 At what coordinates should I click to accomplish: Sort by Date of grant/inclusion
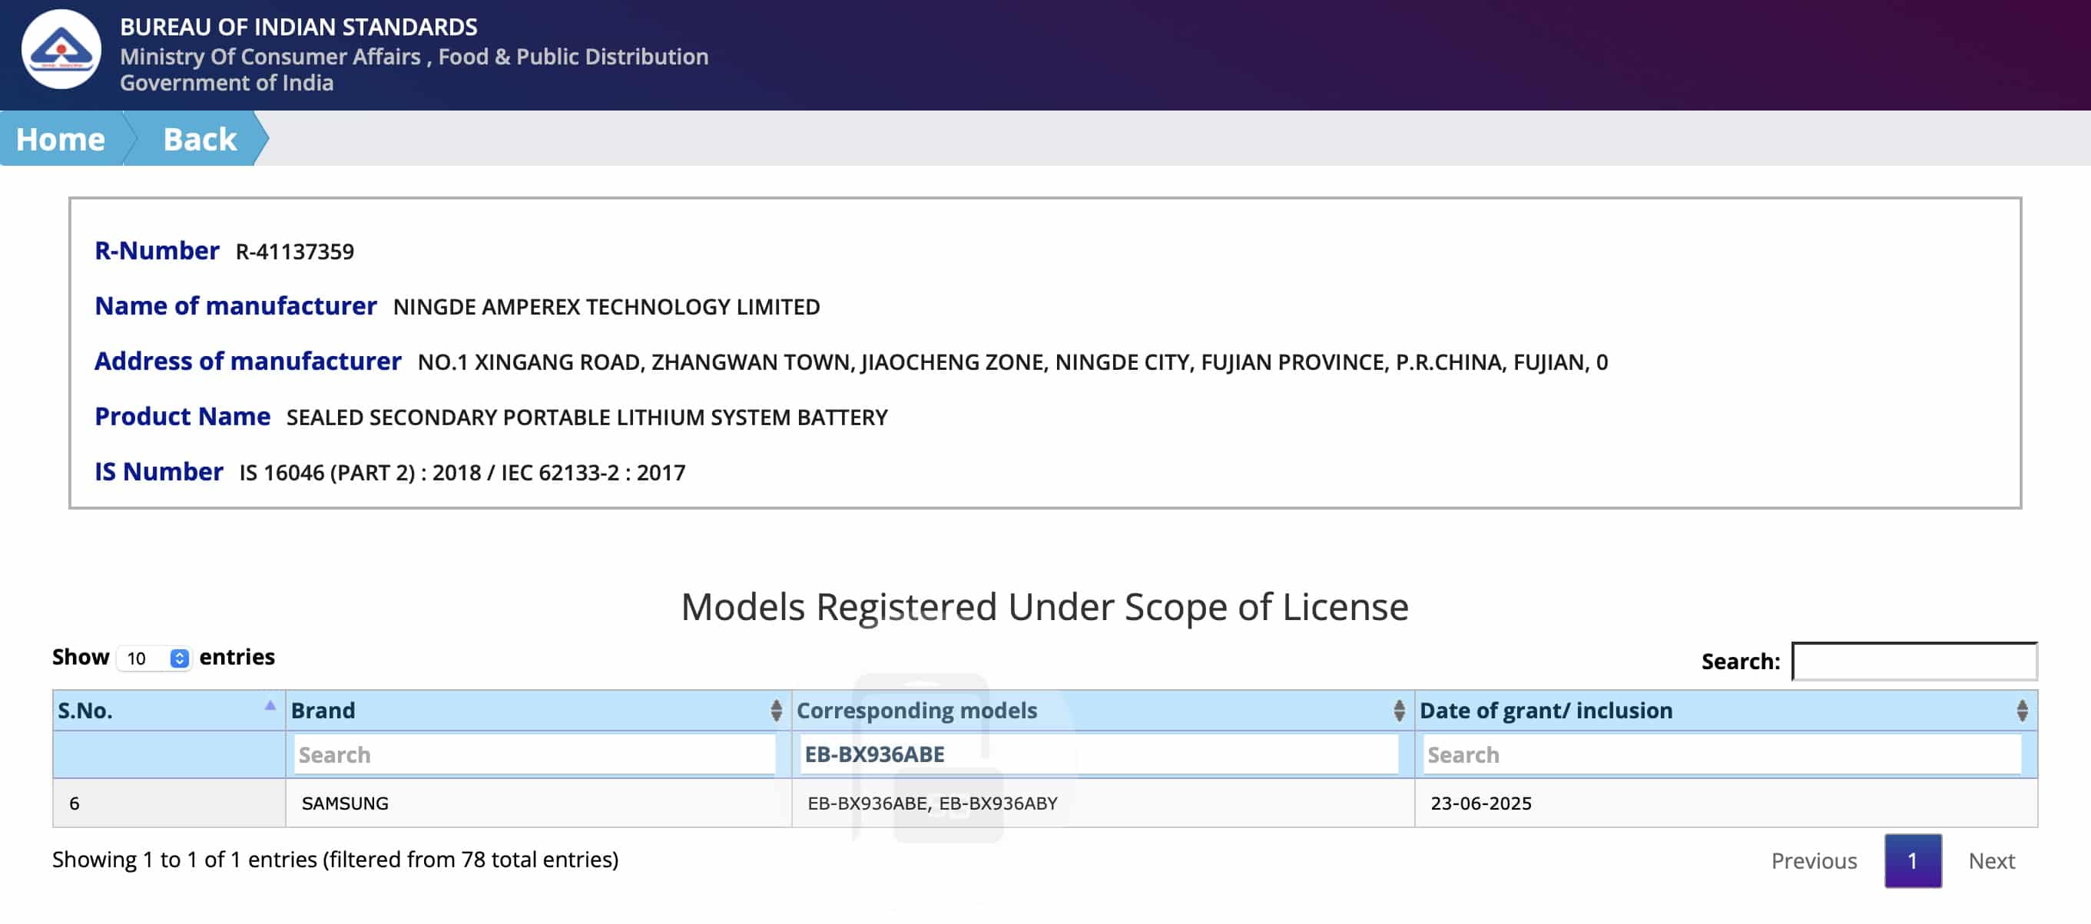pos(2021,711)
